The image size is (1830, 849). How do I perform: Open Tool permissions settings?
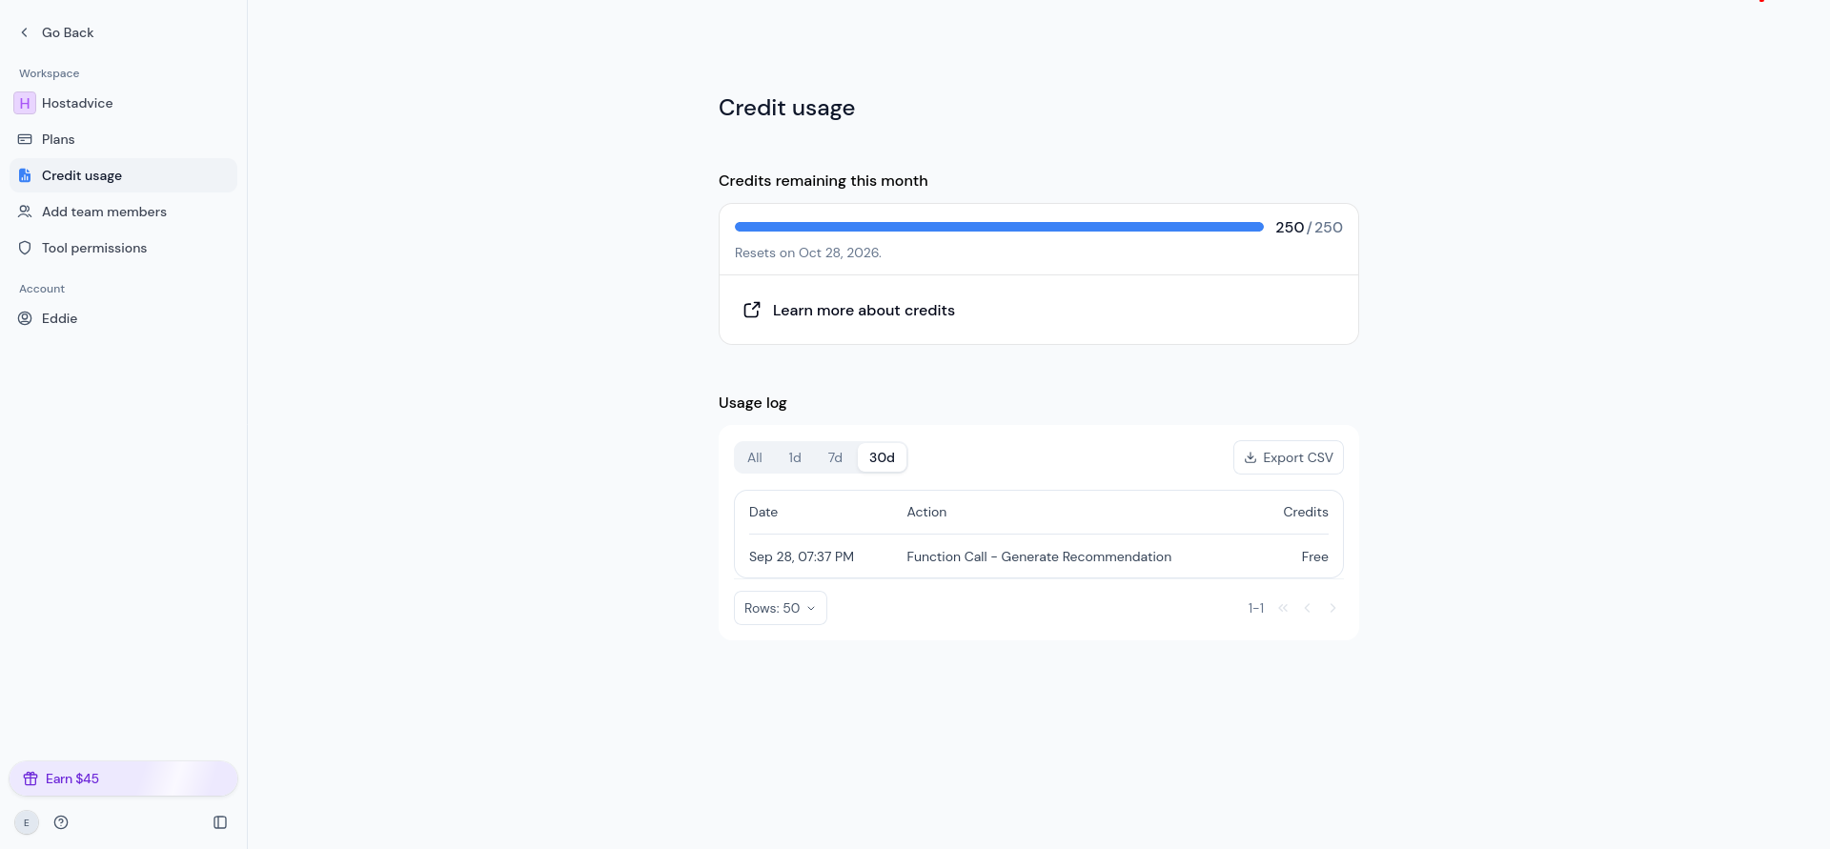pos(124,248)
